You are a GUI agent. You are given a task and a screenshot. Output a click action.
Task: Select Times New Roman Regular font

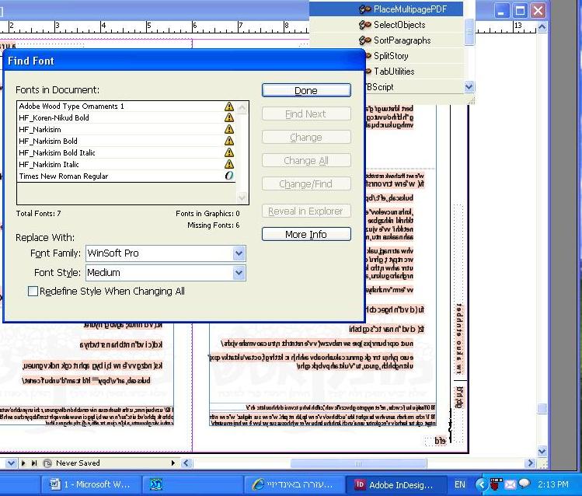[x=126, y=176]
